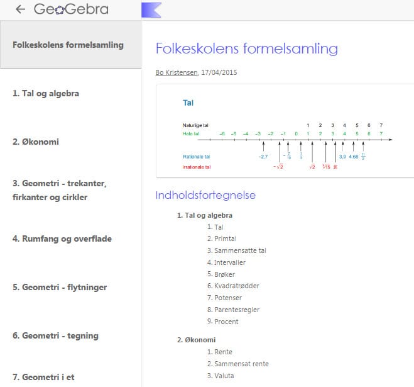Click the back arrow icon

[x=20, y=9]
